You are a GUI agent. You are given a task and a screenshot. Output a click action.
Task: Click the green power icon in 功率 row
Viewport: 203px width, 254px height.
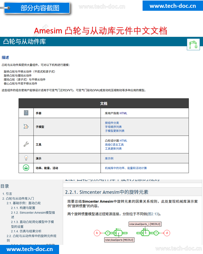[x=26, y=168]
